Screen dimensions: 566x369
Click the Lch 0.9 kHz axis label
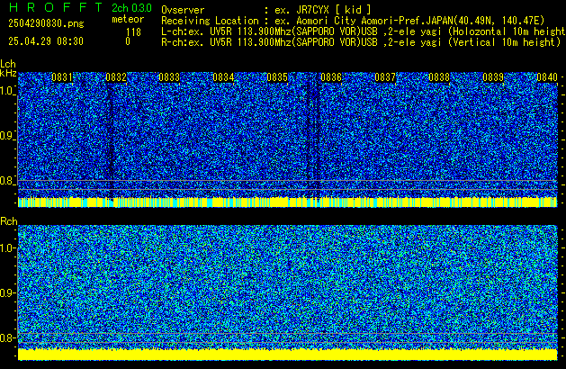[7, 136]
